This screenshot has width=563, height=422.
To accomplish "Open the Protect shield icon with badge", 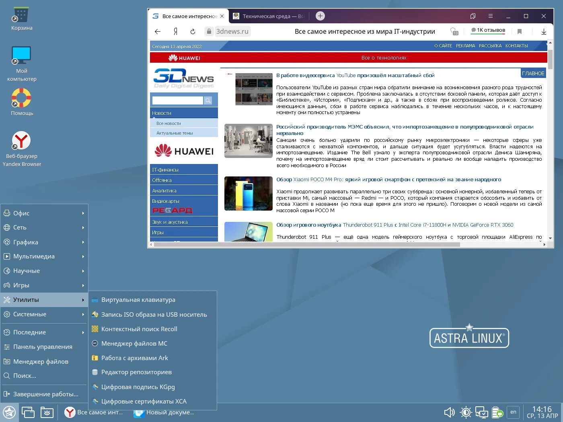I will coord(454,31).
